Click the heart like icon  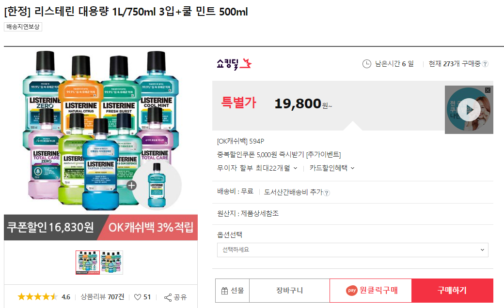(138, 297)
